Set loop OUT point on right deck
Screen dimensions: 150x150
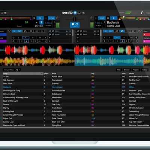[111, 31]
